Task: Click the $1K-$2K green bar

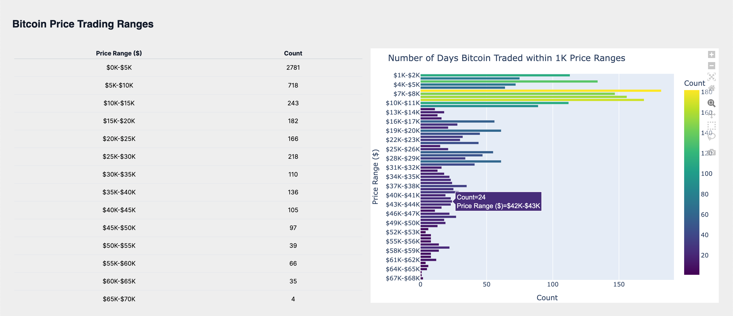Action: coord(495,75)
